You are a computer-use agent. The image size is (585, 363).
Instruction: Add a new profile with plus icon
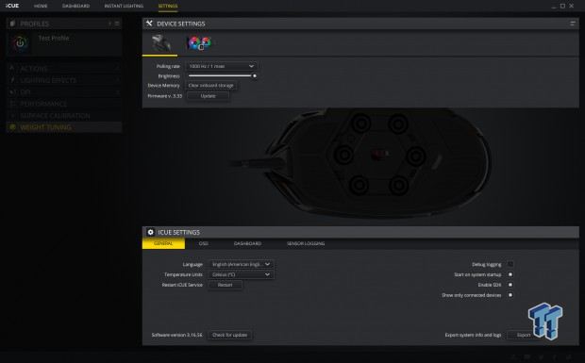coord(109,24)
